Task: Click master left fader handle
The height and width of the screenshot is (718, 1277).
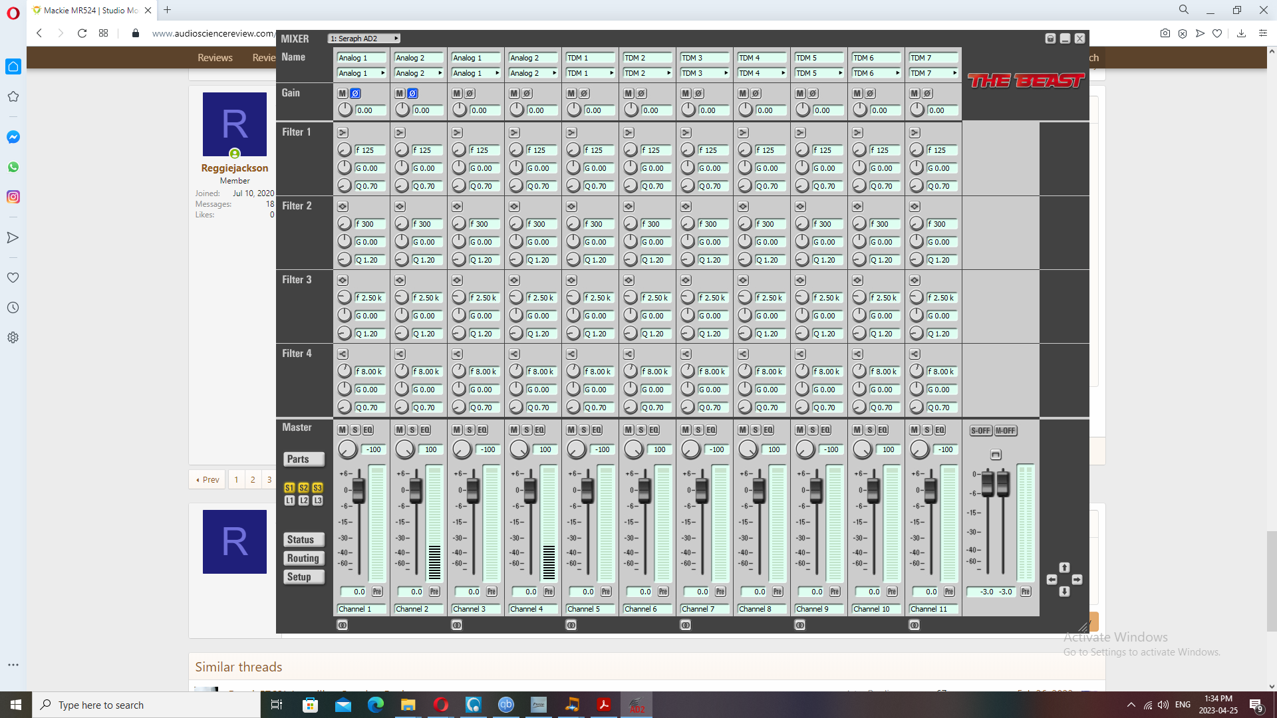Action: 988,483
